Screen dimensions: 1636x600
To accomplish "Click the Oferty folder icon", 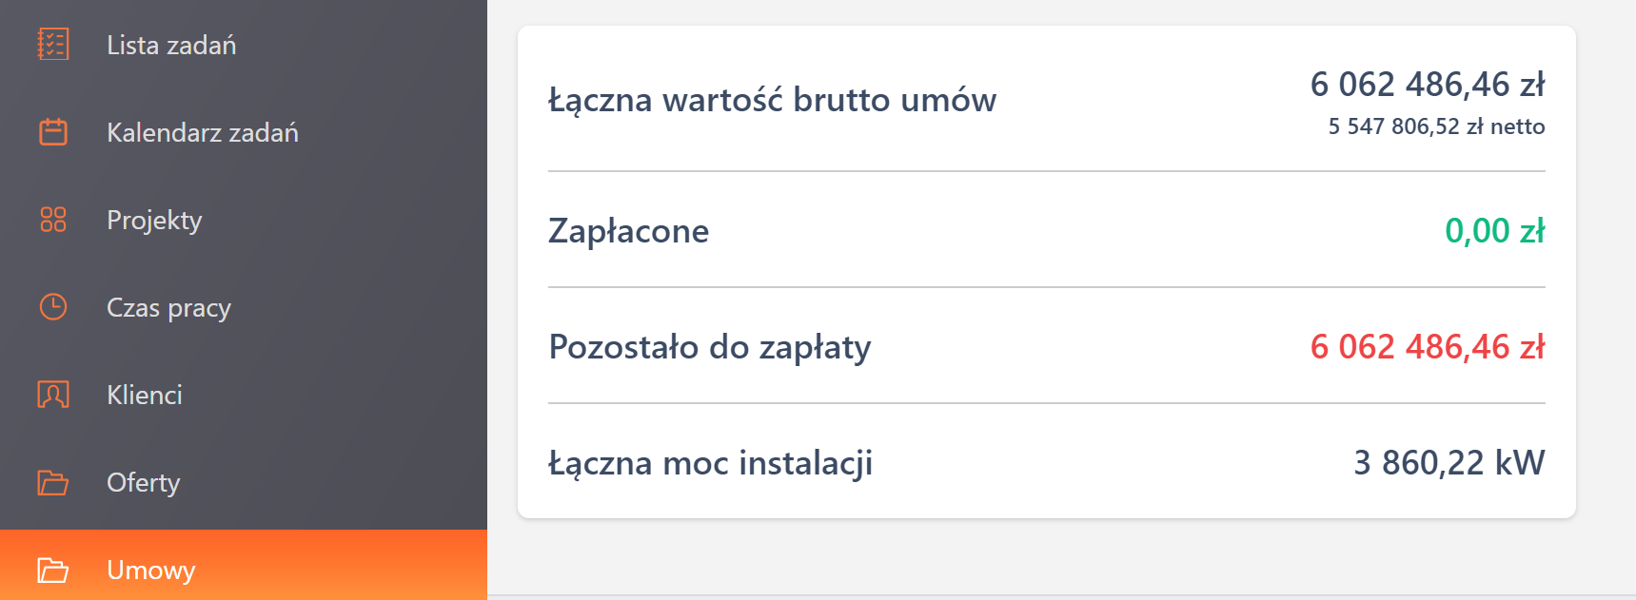I will [x=52, y=482].
